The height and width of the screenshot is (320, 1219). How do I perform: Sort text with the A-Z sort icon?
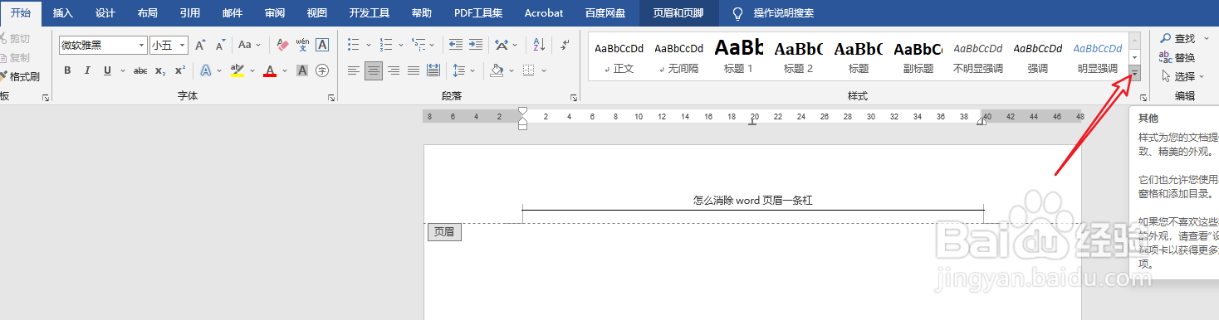pos(539,45)
